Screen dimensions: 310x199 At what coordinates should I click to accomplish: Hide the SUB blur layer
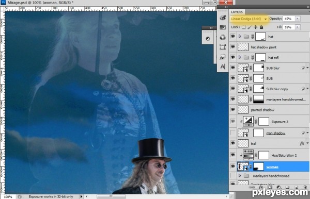tap(233, 68)
